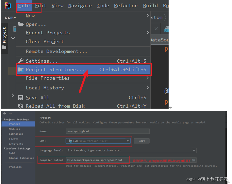
Task: Select Problems in the sidebar
Action: [x=15, y=167]
